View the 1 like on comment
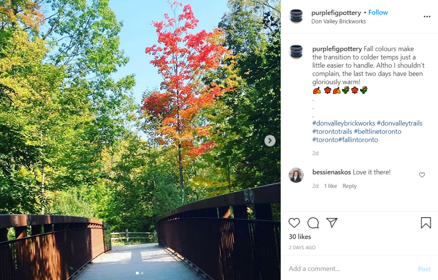This screenshot has width=438, height=280. [331, 186]
